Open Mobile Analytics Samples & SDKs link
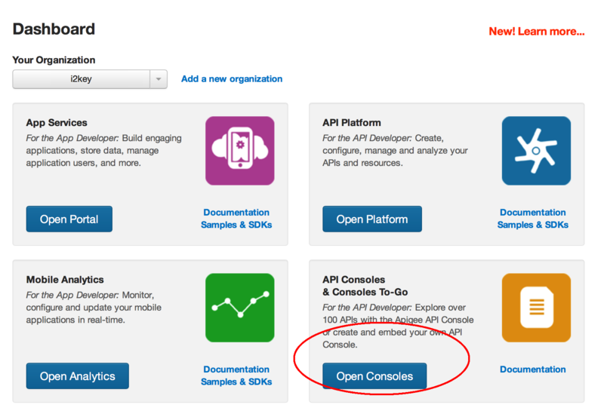This screenshot has width=604, height=420. coord(236,382)
